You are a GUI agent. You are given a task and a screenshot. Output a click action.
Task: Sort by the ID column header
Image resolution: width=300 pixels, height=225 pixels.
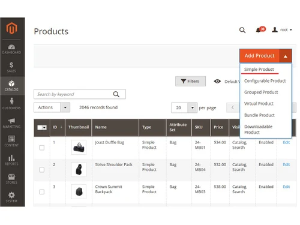click(58, 127)
